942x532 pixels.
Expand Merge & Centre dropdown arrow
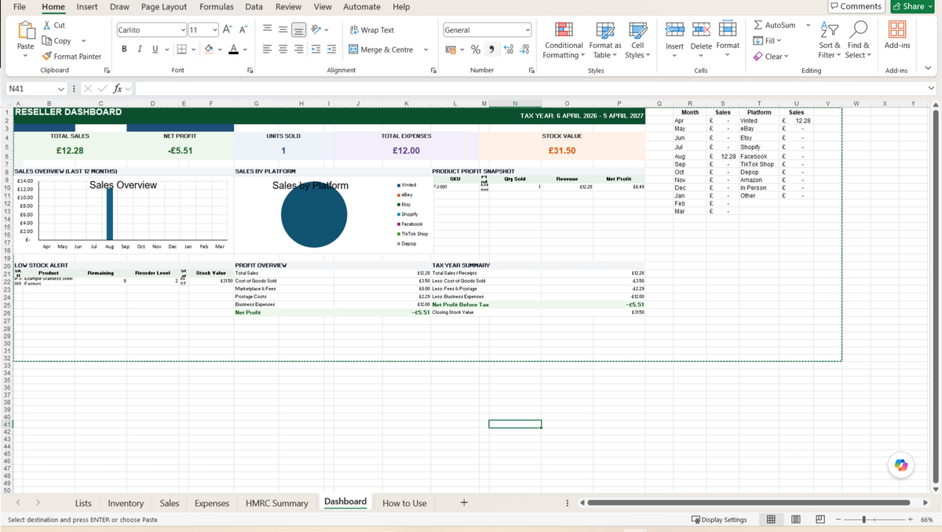(425, 49)
